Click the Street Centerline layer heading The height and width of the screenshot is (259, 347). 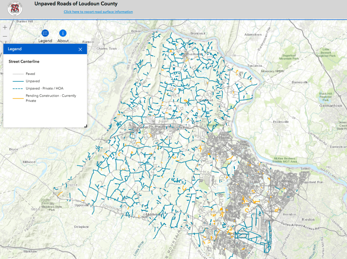coord(24,62)
